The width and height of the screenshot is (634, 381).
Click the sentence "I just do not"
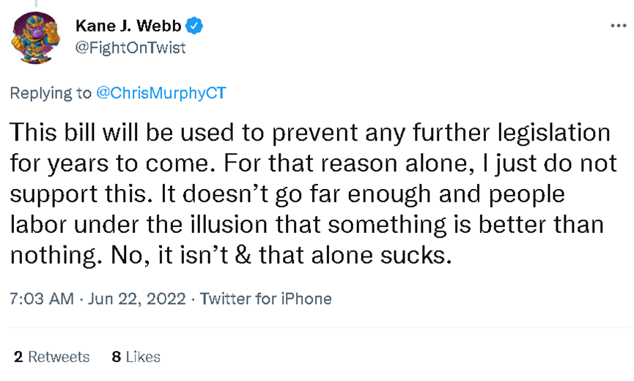(x=550, y=163)
